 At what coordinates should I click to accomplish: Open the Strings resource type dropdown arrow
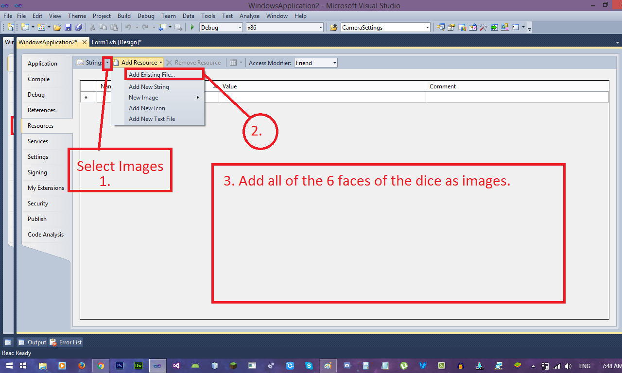(x=107, y=63)
